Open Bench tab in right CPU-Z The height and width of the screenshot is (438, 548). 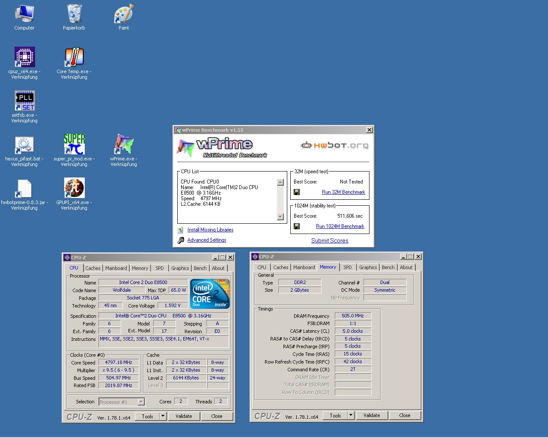[388, 267]
